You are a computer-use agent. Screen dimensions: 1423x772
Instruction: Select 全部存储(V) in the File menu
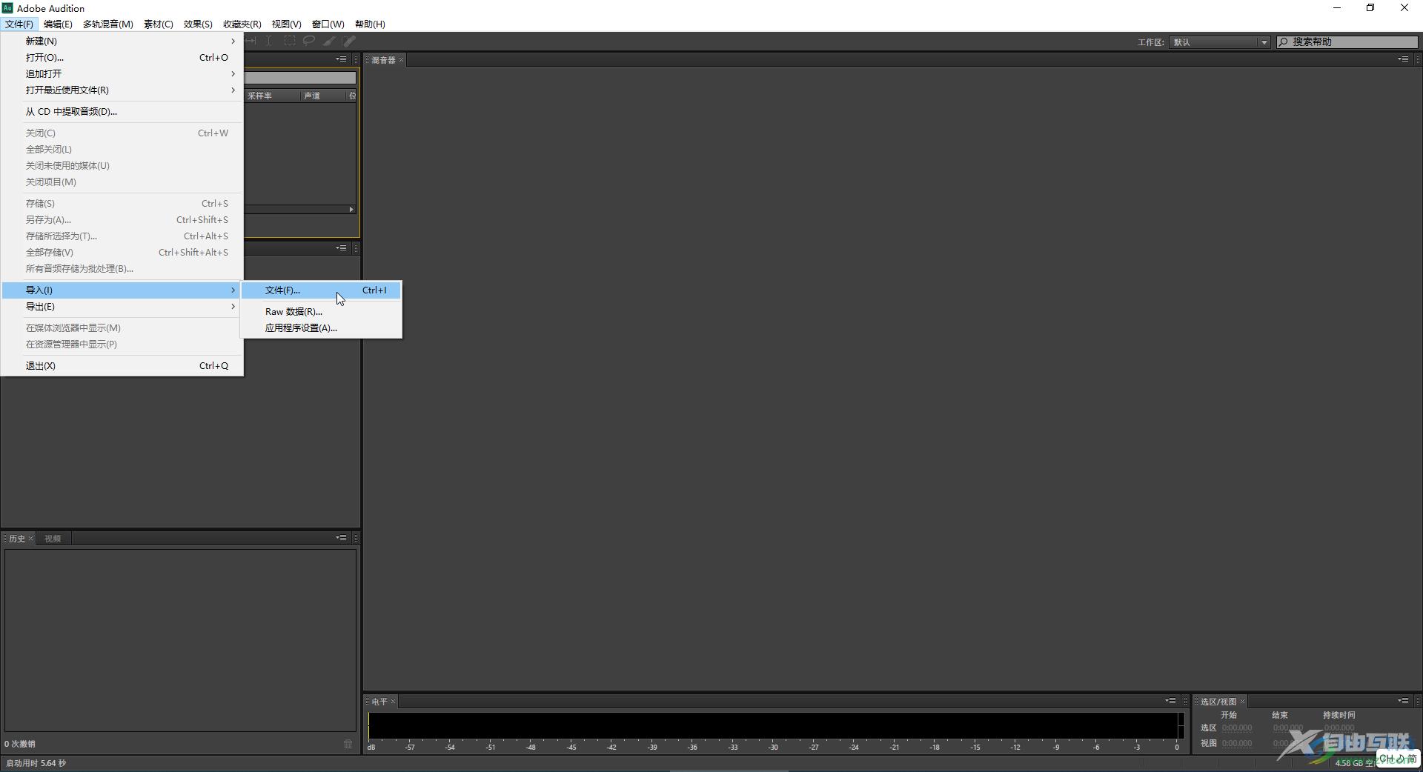coord(122,252)
